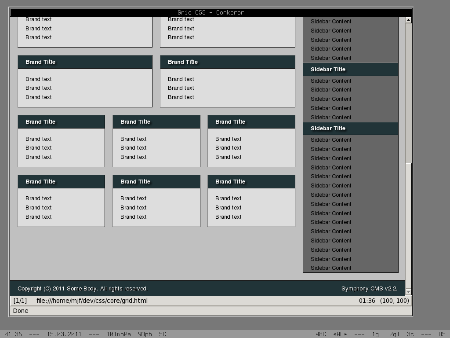Viewport: 450px width, 338px height.
Task: Click the "*AC*" power status indicator
Action: [x=340, y=334]
